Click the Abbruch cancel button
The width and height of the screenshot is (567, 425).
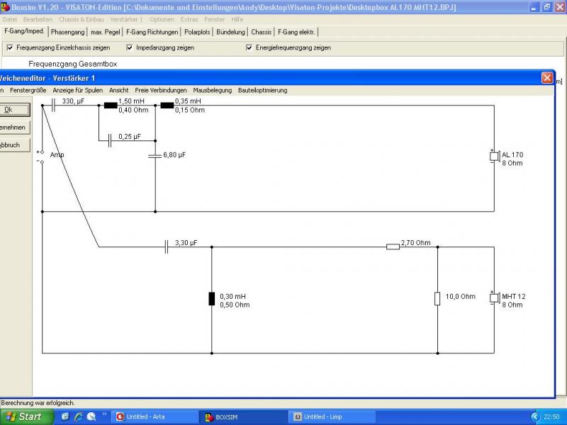click(x=13, y=145)
